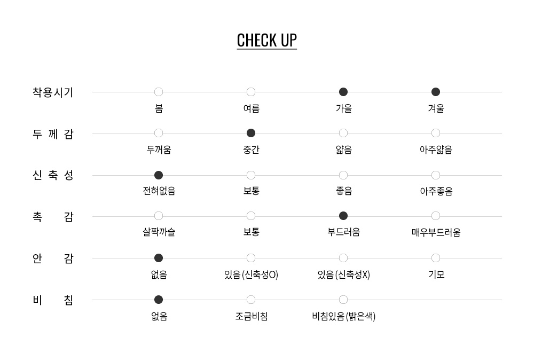The image size is (534, 353).
Task: Select 아주좋음 elasticity circle
Action: [x=436, y=175]
